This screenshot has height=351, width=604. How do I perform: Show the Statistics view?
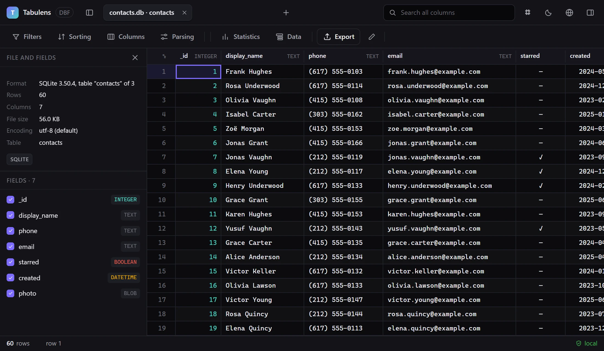coord(241,37)
